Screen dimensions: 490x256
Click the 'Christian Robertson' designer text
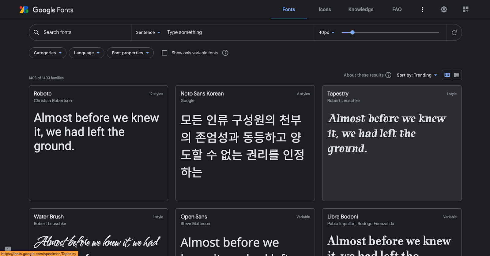[53, 101]
